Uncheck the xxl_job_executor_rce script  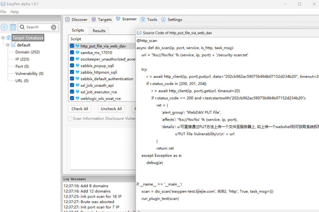tap(72, 92)
